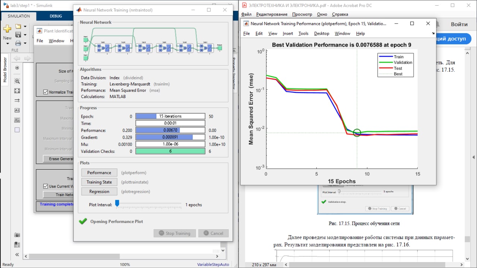Open the Model Browser side tab
This screenshot has height=268, width=477.
[x=5, y=70]
